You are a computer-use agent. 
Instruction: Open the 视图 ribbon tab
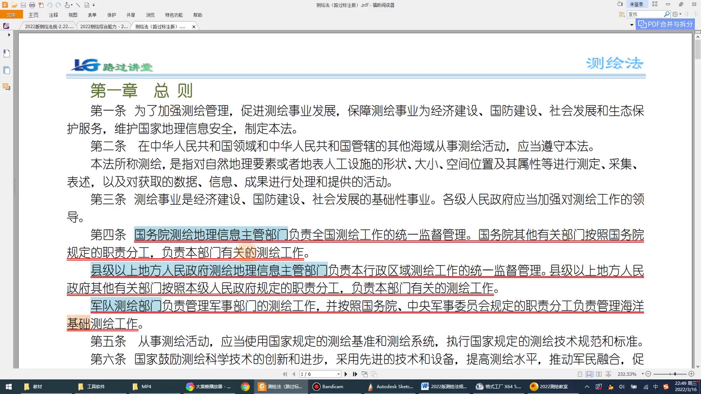point(73,15)
